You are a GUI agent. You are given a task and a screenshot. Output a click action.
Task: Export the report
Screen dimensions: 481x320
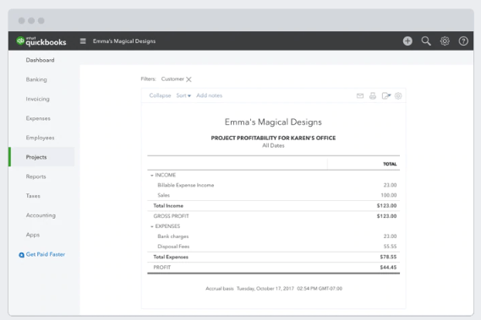click(386, 96)
